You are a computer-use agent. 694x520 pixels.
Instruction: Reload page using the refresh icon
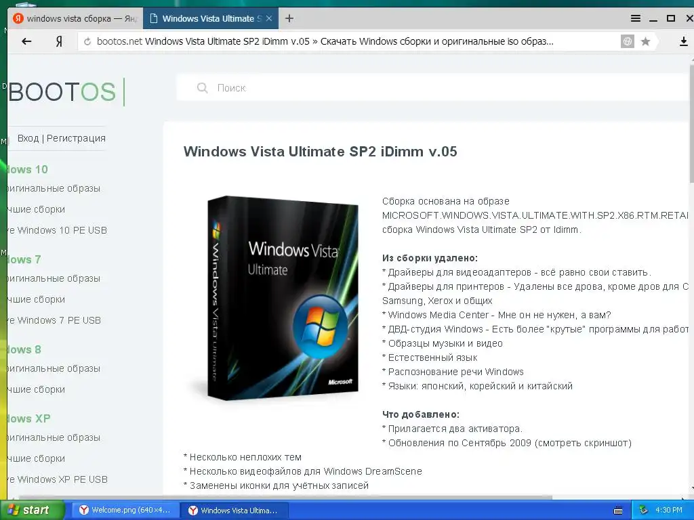click(87, 41)
